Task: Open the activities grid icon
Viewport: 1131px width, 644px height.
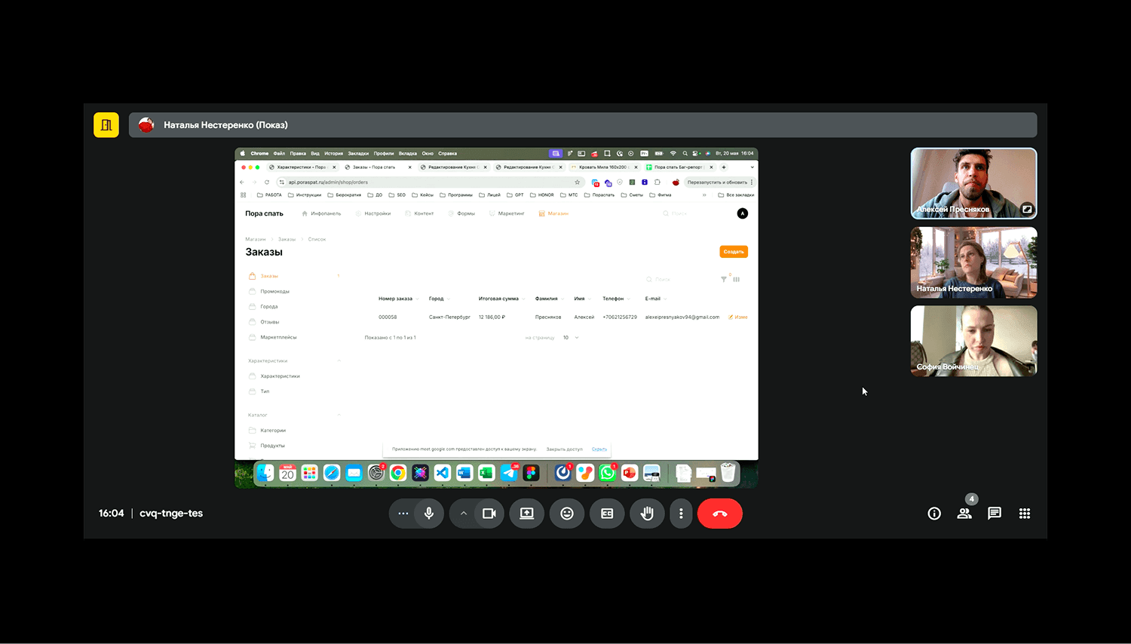Action: pos(1025,514)
